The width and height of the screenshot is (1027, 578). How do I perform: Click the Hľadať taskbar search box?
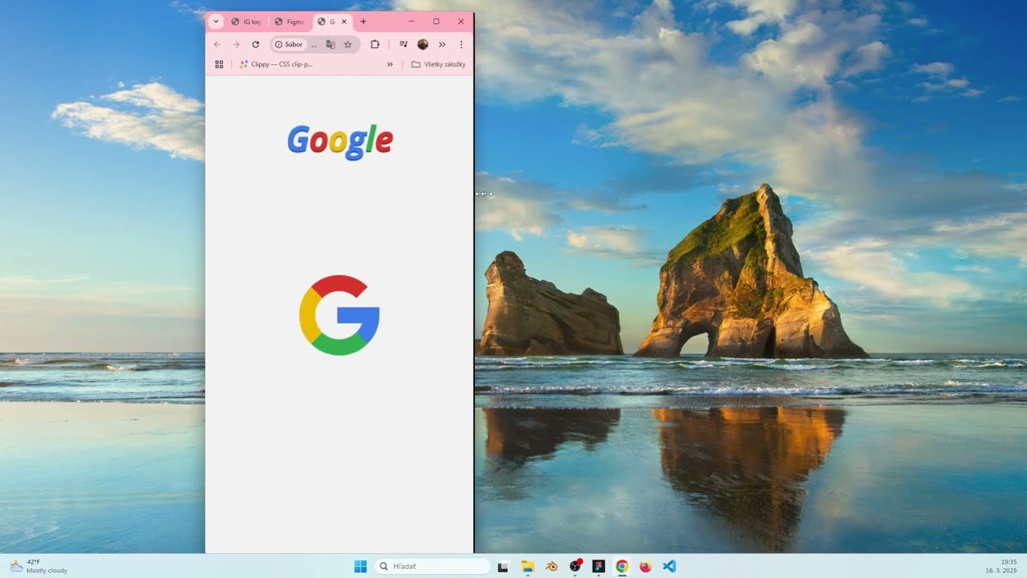point(432,566)
